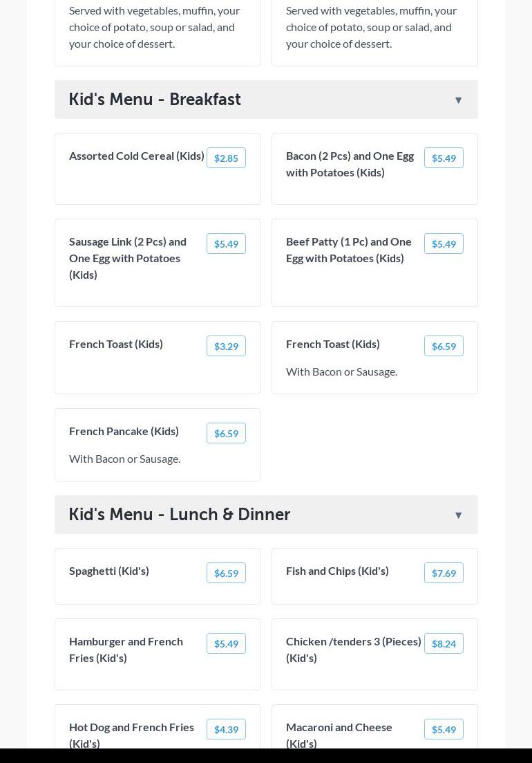Open the Spaghetti (Kid's) menu item
Screen dimensions: 532x763
(109, 571)
